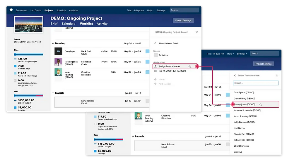Switch to the Brief tab
The width and height of the screenshot is (287, 161).
tap(54, 24)
